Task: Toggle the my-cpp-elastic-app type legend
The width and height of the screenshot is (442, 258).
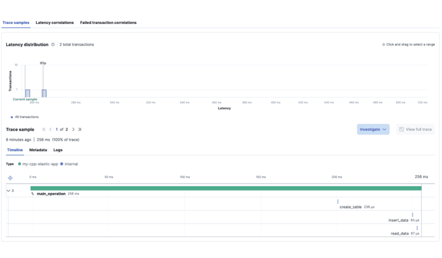Action: pyautogui.click(x=38, y=164)
